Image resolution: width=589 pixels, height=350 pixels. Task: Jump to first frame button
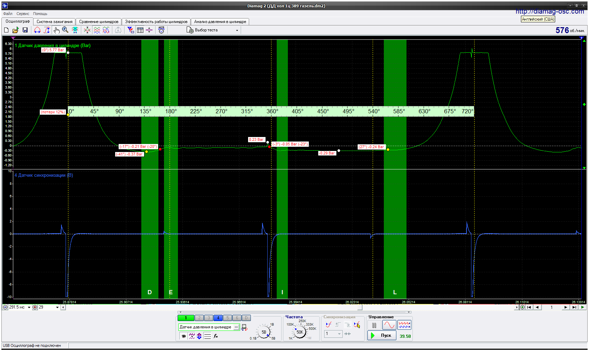click(x=529, y=307)
